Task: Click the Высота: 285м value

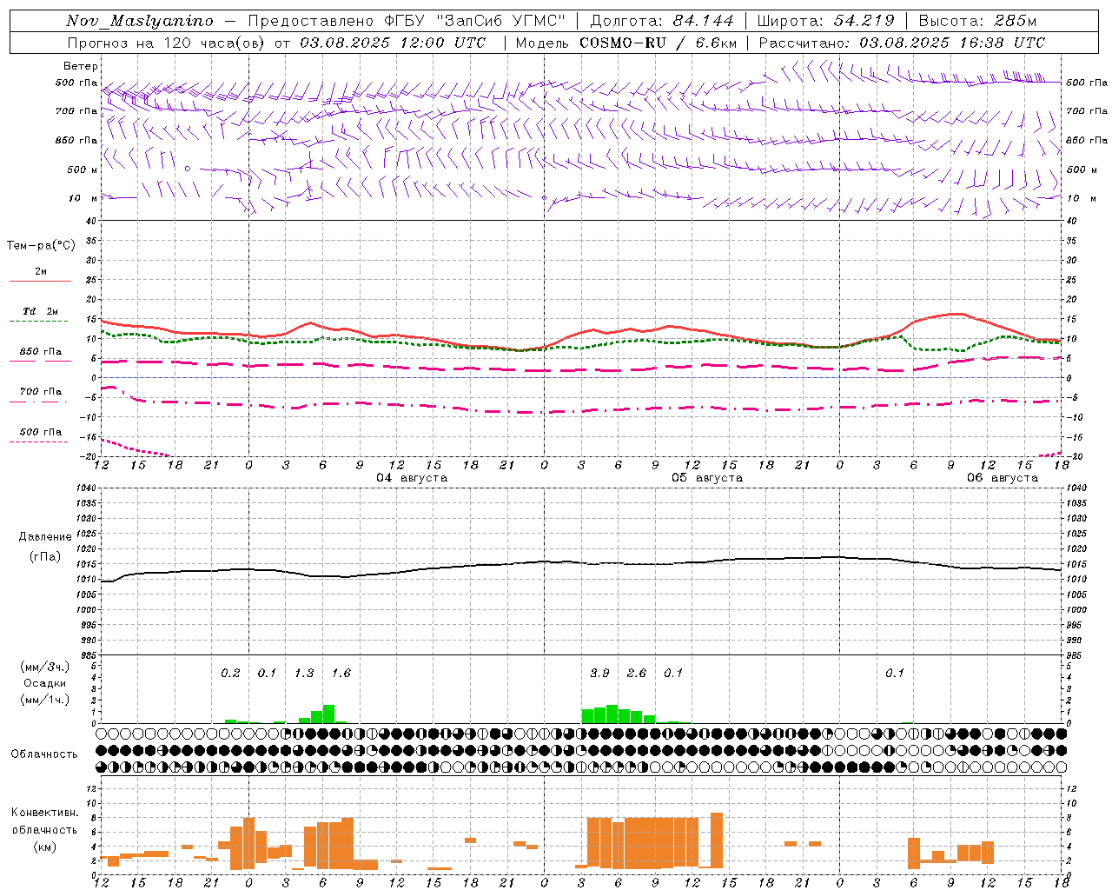Action: (x=978, y=21)
